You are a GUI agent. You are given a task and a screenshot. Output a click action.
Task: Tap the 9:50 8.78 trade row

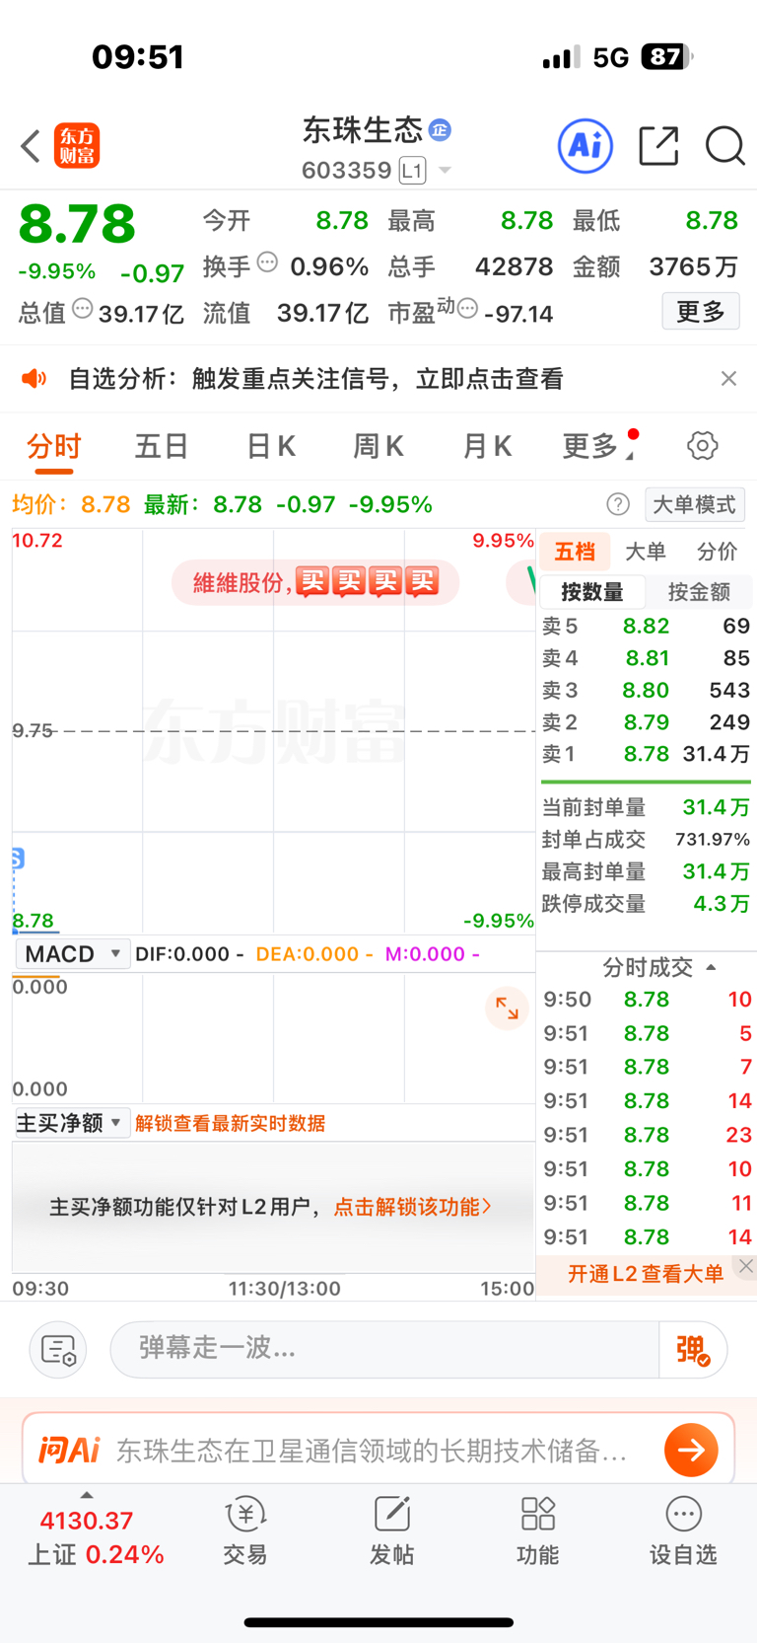(x=647, y=1000)
